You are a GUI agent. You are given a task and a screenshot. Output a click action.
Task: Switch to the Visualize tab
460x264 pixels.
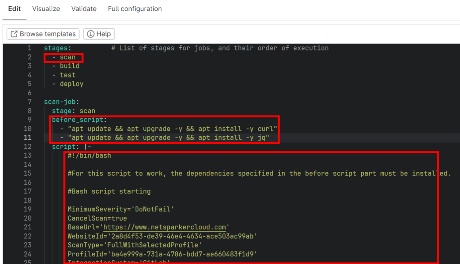click(x=46, y=9)
